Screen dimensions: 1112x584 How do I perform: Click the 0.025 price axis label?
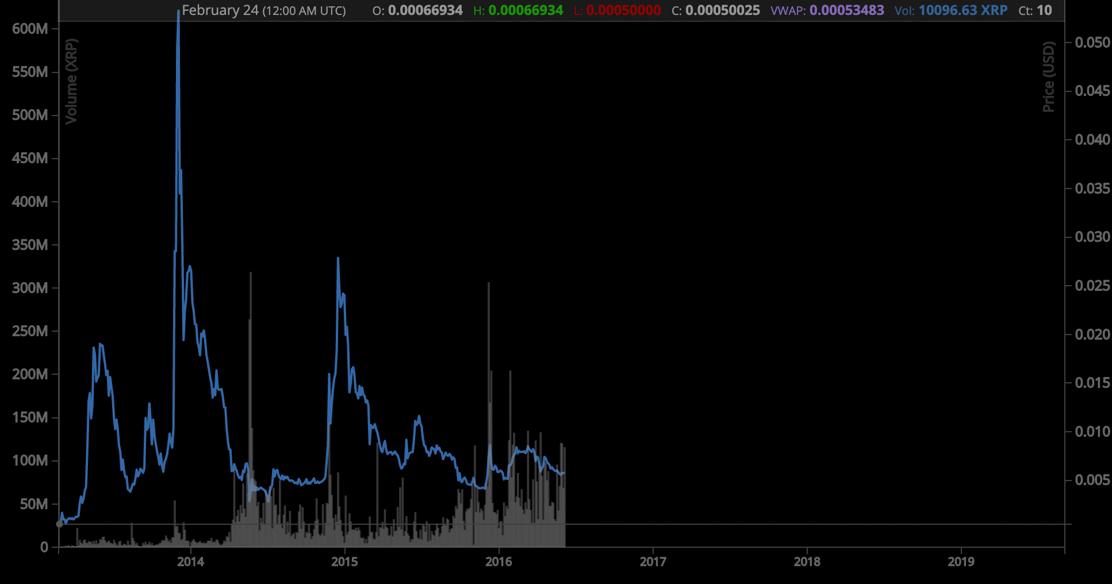point(1092,286)
